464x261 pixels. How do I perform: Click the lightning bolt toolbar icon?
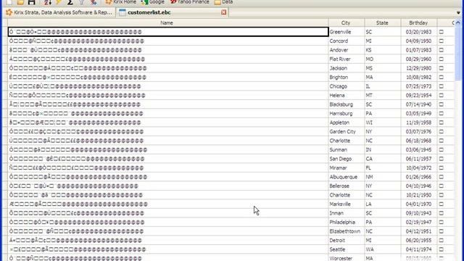coord(59,2)
